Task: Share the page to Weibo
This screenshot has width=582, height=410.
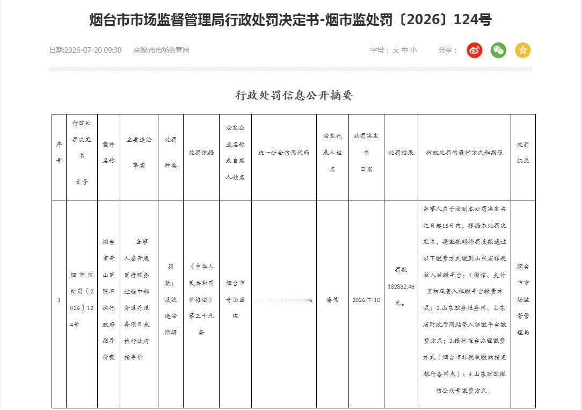Action: pyautogui.click(x=475, y=50)
